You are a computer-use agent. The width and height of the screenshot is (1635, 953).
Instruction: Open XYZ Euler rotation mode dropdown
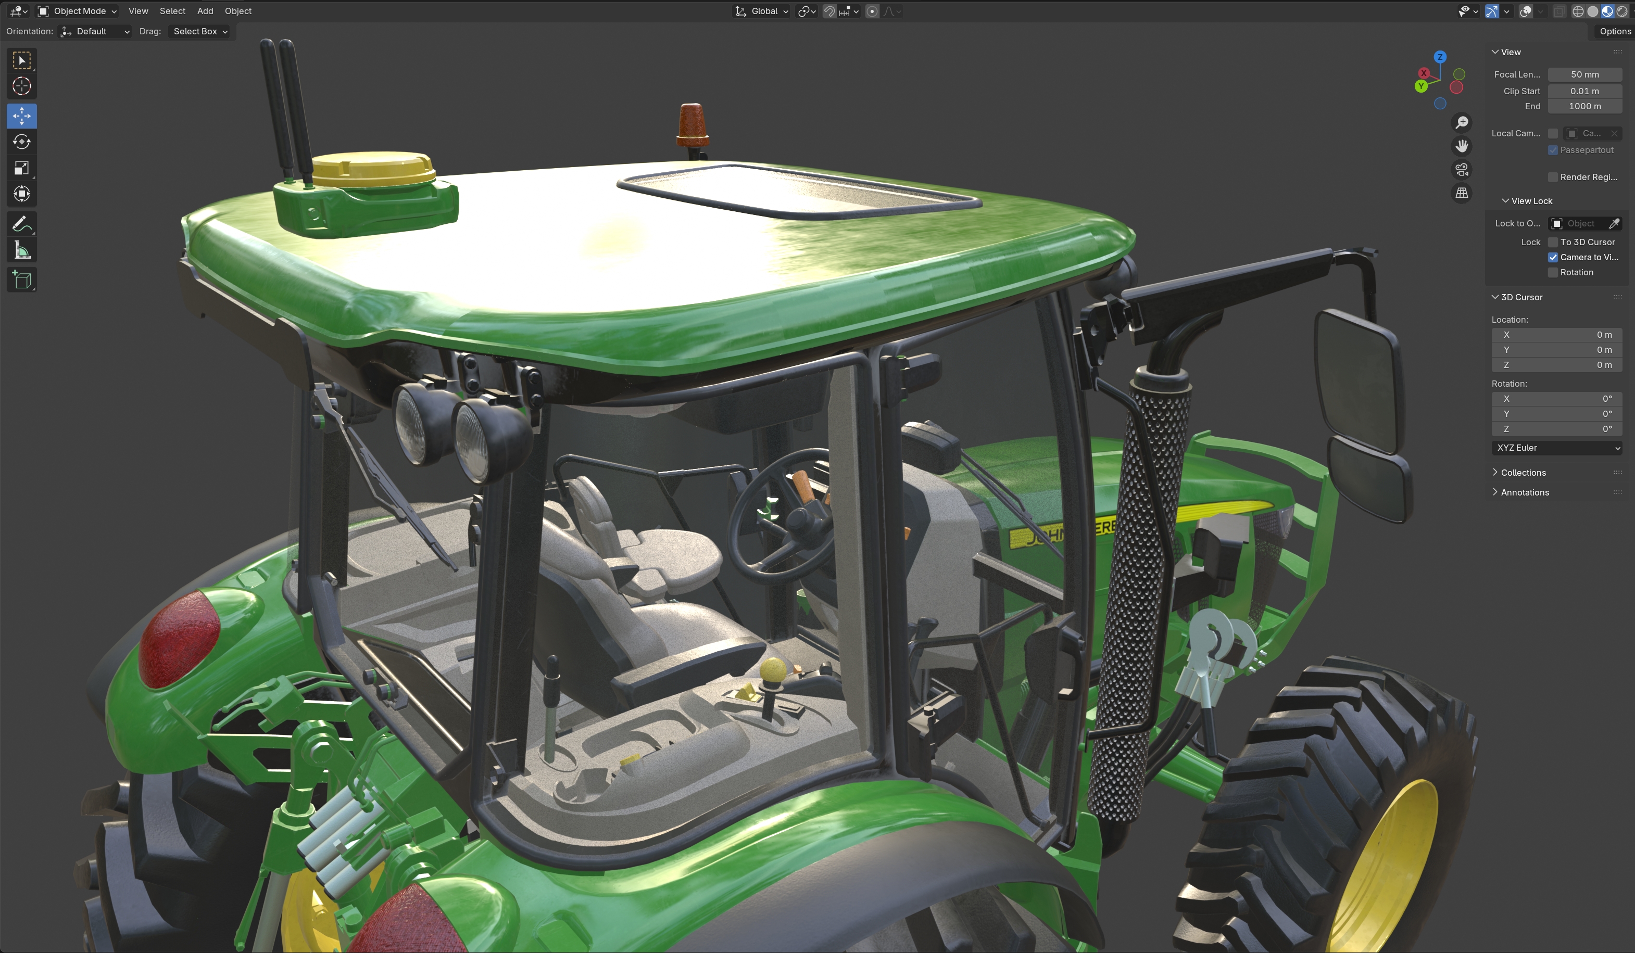coord(1557,448)
